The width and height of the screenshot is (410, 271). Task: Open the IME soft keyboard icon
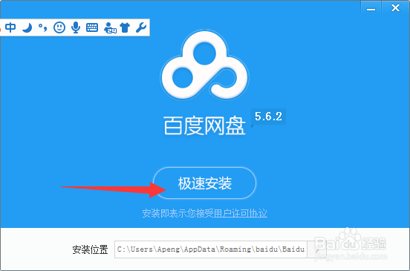click(x=92, y=27)
